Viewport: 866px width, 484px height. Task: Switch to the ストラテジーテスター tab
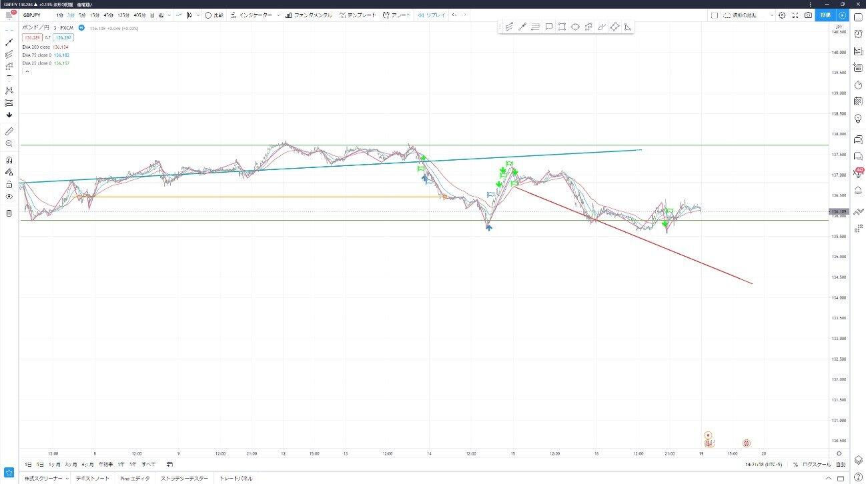tap(184, 479)
